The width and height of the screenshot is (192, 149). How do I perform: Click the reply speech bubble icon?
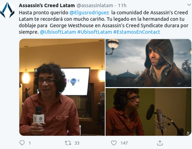click(22, 143)
